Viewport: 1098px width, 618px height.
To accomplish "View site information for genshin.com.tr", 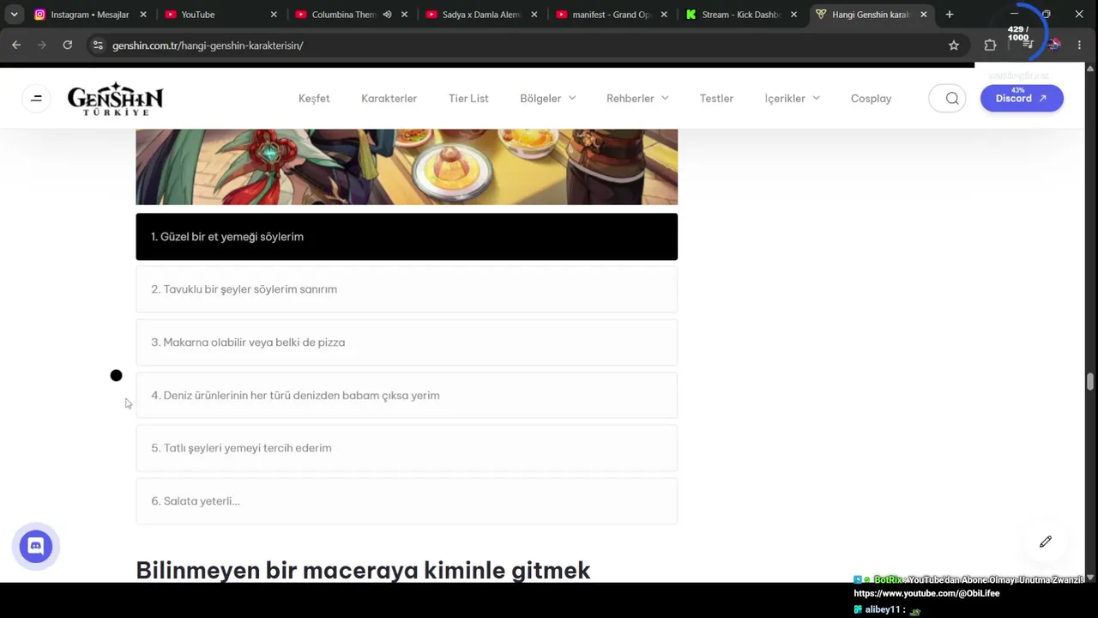I will pos(98,45).
